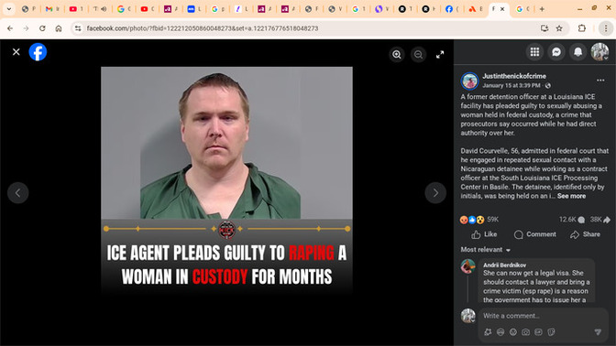Open the tab search dropdown arrow
The width and height of the screenshot is (616, 346).
8,9
